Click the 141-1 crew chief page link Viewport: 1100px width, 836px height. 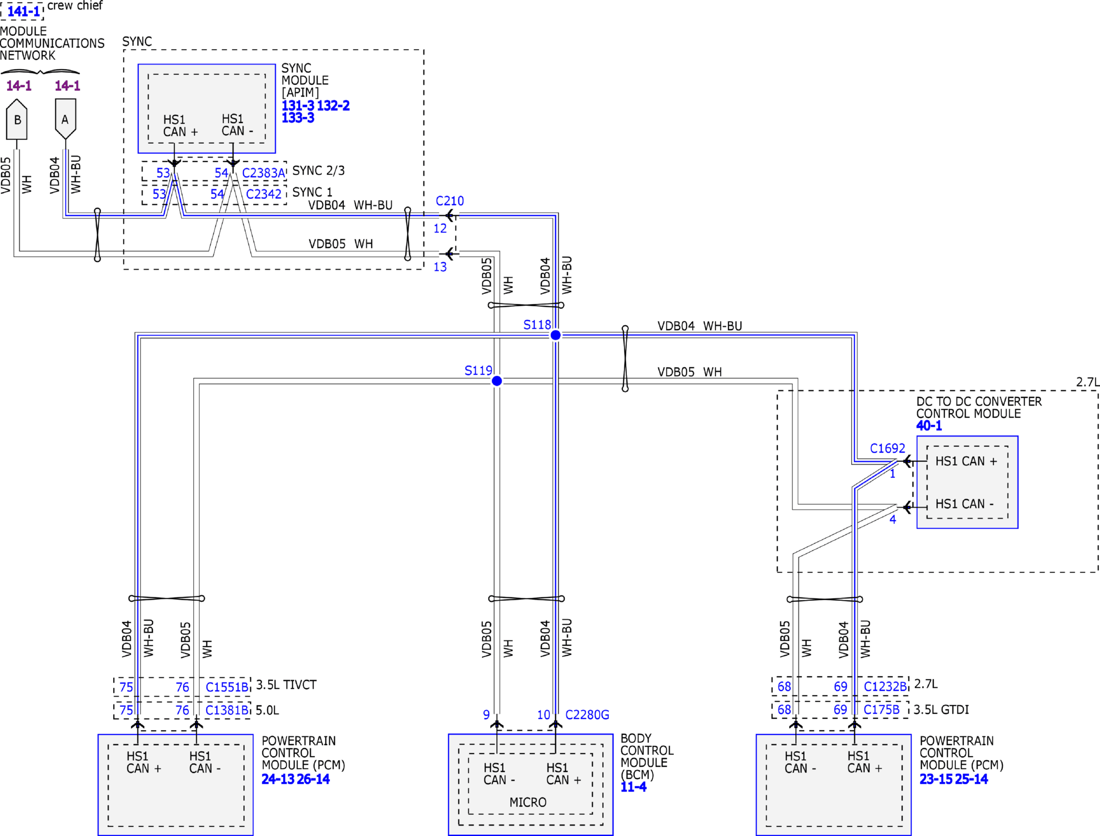23,11
